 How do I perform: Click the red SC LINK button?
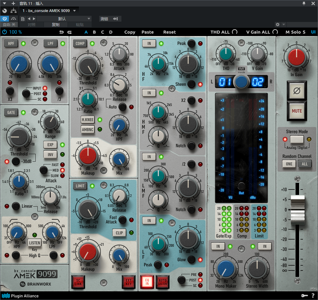click(x=78, y=282)
